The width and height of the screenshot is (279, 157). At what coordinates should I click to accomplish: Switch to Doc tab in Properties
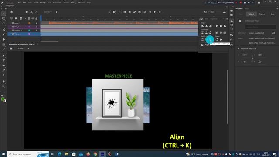point(272,14)
